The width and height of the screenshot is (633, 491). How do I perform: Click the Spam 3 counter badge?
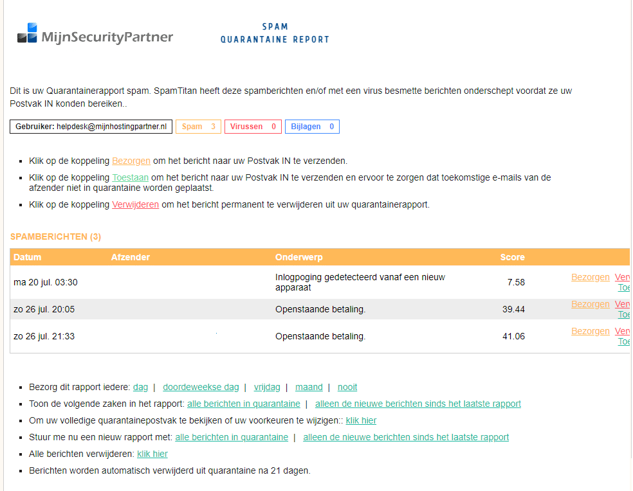point(198,127)
